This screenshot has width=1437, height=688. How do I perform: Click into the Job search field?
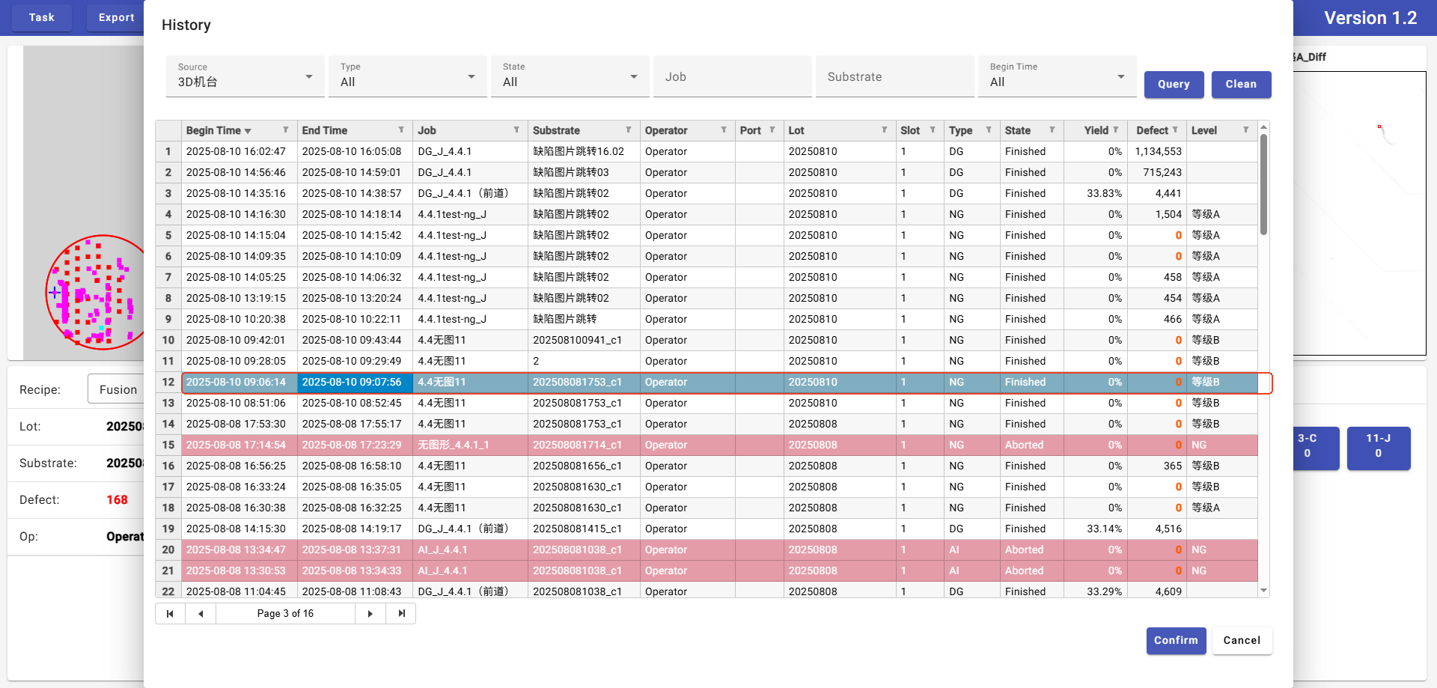click(732, 77)
